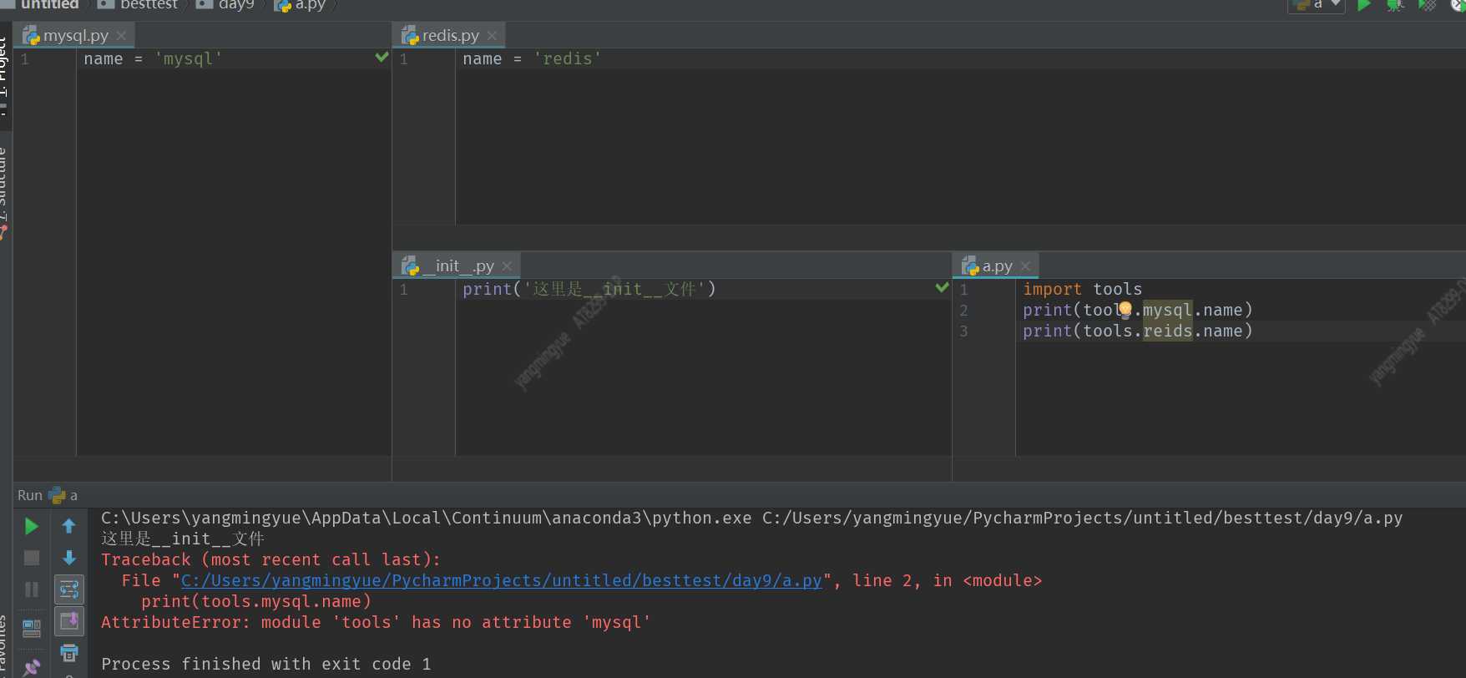
Task: Click line number 3 in a.py gutter
Action: (963, 331)
